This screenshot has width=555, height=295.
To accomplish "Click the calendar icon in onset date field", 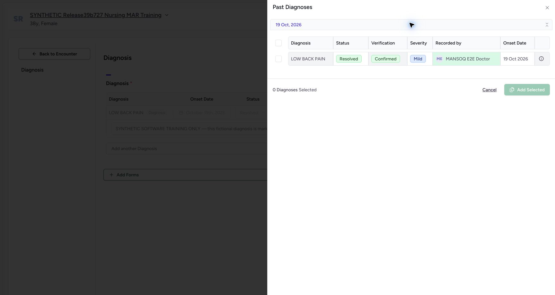I will pos(181,113).
